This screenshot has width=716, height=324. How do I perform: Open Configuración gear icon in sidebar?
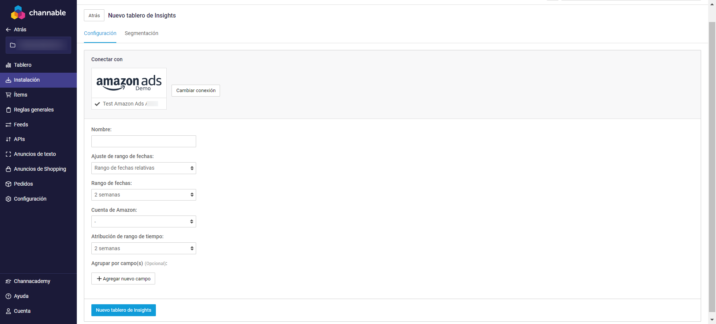[x=8, y=199]
